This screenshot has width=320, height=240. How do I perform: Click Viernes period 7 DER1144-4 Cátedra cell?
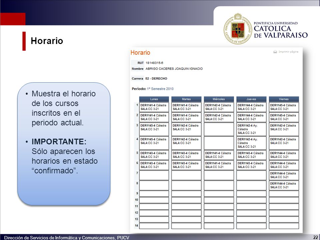(x=284, y=175)
